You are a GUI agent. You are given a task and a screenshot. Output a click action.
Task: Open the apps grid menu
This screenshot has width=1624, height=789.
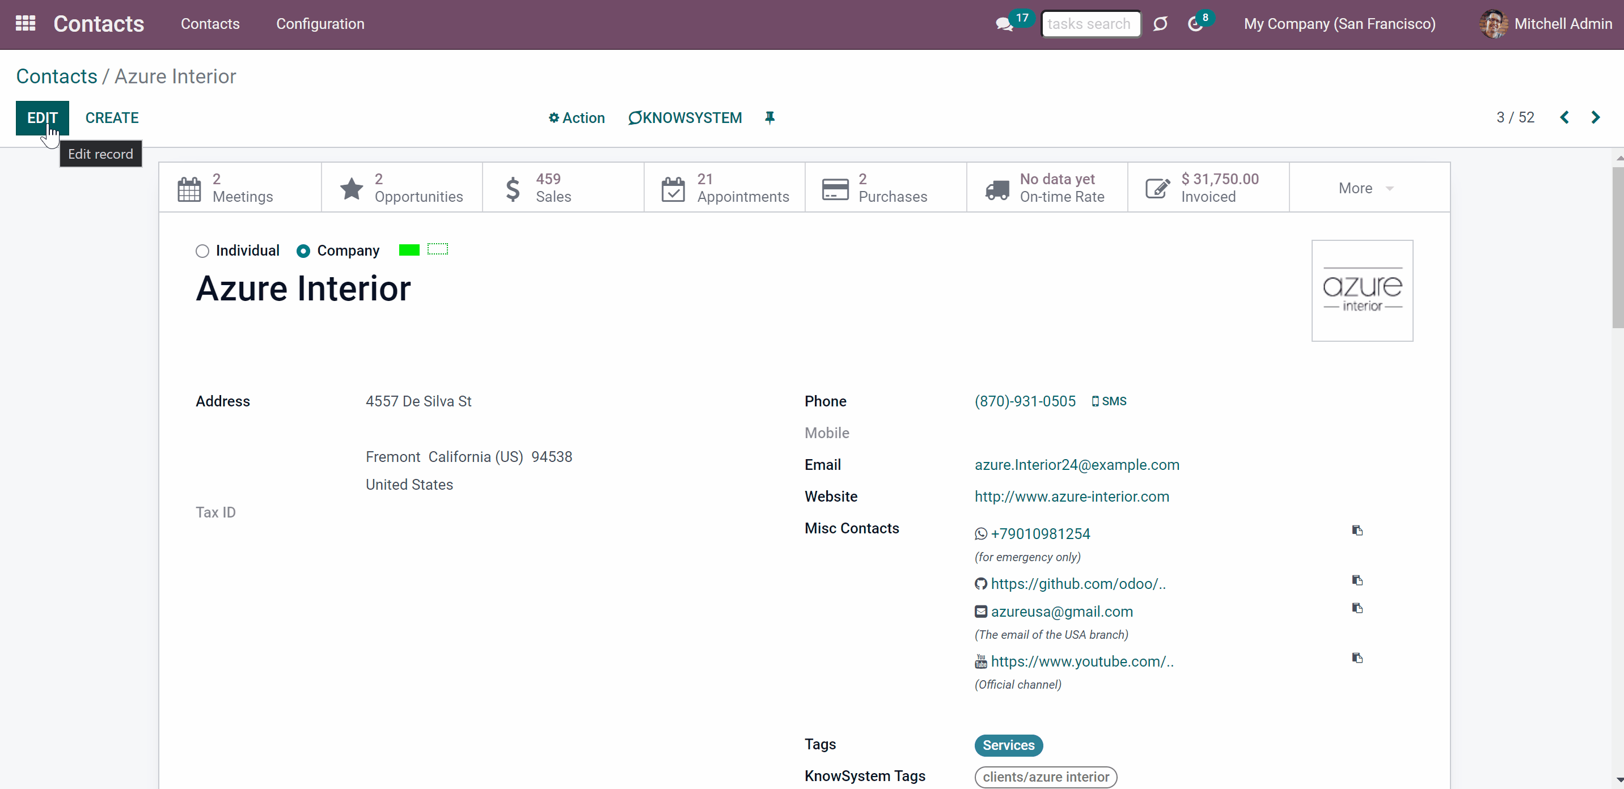[25, 24]
